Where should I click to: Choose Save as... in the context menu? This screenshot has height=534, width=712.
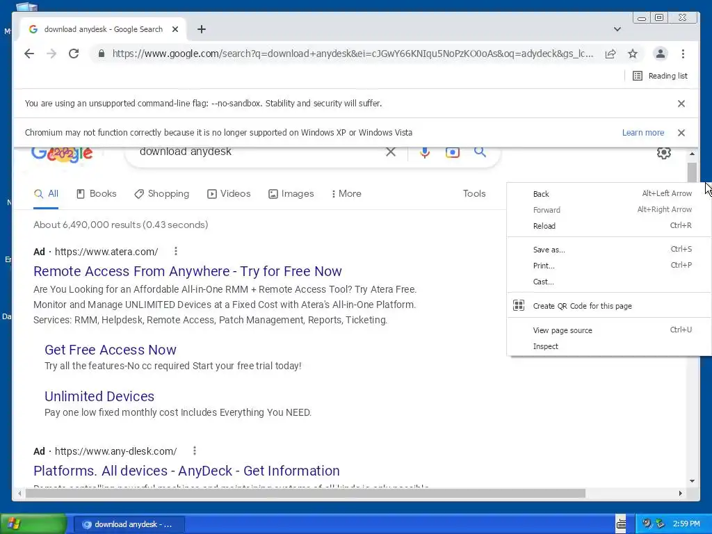pos(609,250)
